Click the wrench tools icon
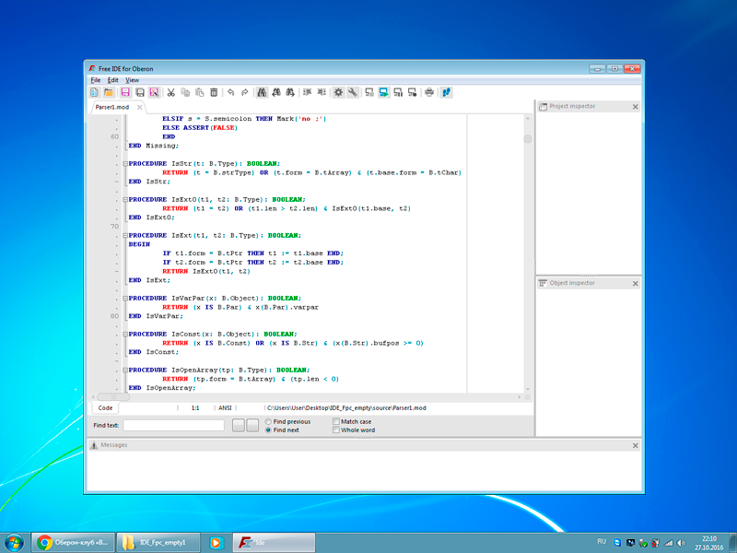 (x=352, y=92)
